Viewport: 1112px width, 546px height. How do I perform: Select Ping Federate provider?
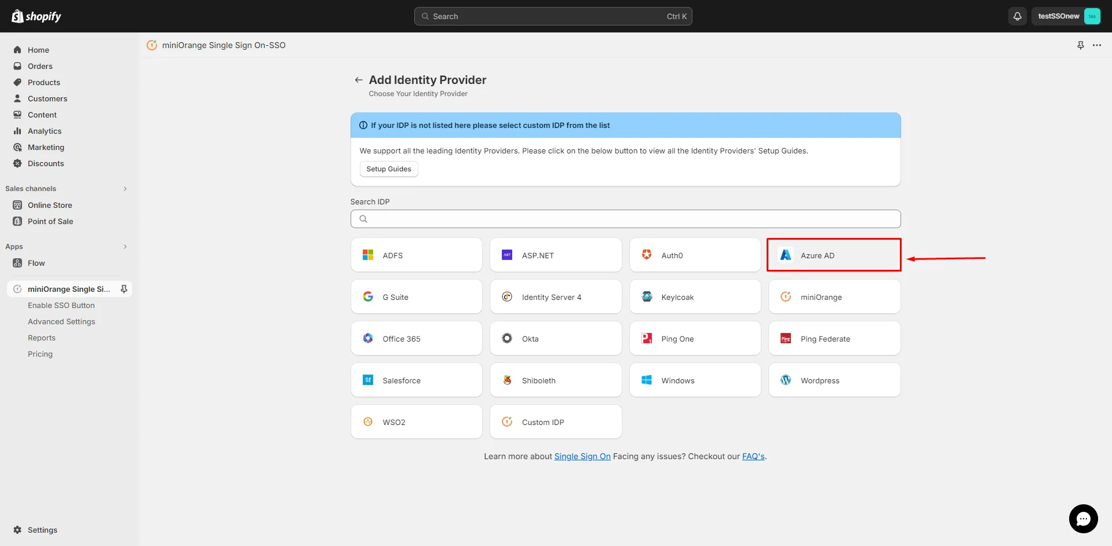pyautogui.click(x=834, y=339)
